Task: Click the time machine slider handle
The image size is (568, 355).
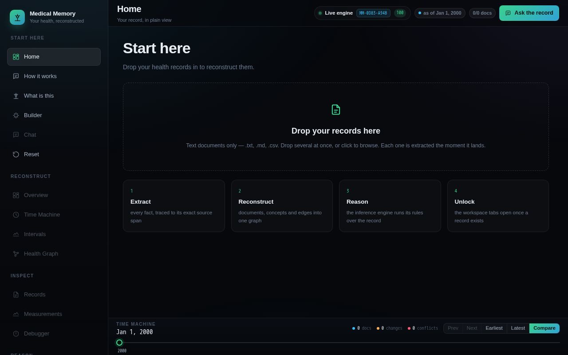Action: click(x=119, y=343)
